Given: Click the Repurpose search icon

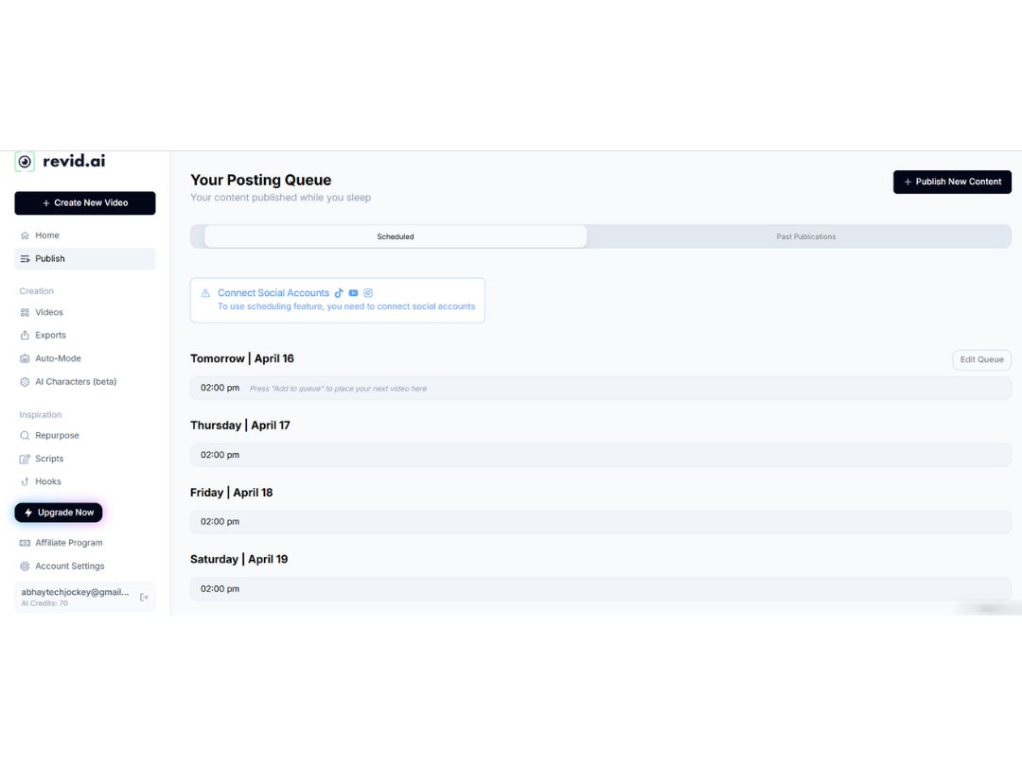Looking at the screenshot, I should [25, 436].
